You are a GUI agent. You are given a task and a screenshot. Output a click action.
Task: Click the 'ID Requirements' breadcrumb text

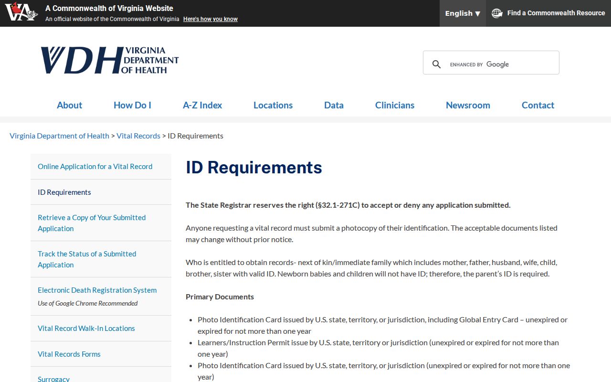coord(196,136)
